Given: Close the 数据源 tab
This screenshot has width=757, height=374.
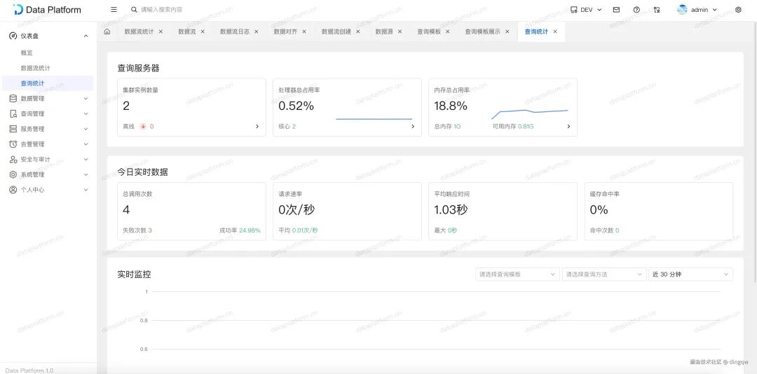Looking at the screenshot, I should pos(400,32).
